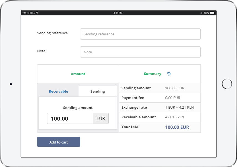Tap the Wi-Fi signal icon
Viewport: 237px width, 167px height.
37,13
